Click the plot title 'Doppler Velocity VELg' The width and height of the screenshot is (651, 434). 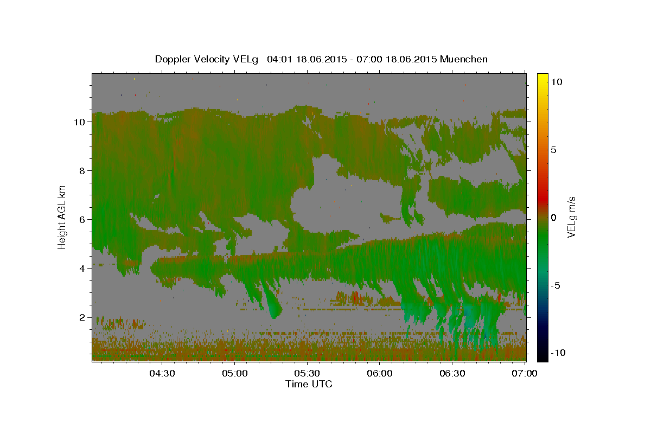pos(207,59)
